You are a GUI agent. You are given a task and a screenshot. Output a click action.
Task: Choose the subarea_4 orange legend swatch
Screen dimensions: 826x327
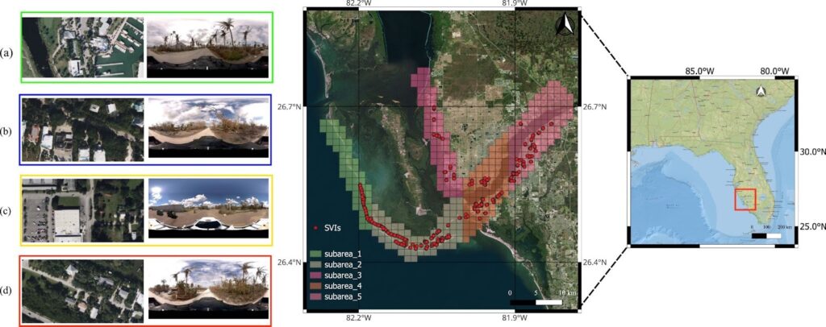click(x=318, y=287)
